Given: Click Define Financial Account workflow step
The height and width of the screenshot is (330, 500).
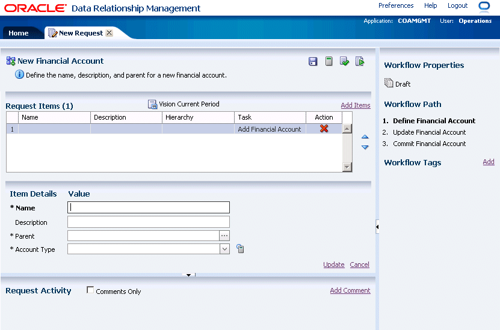Looking at the screenshot, I should [x=434, y=121].
